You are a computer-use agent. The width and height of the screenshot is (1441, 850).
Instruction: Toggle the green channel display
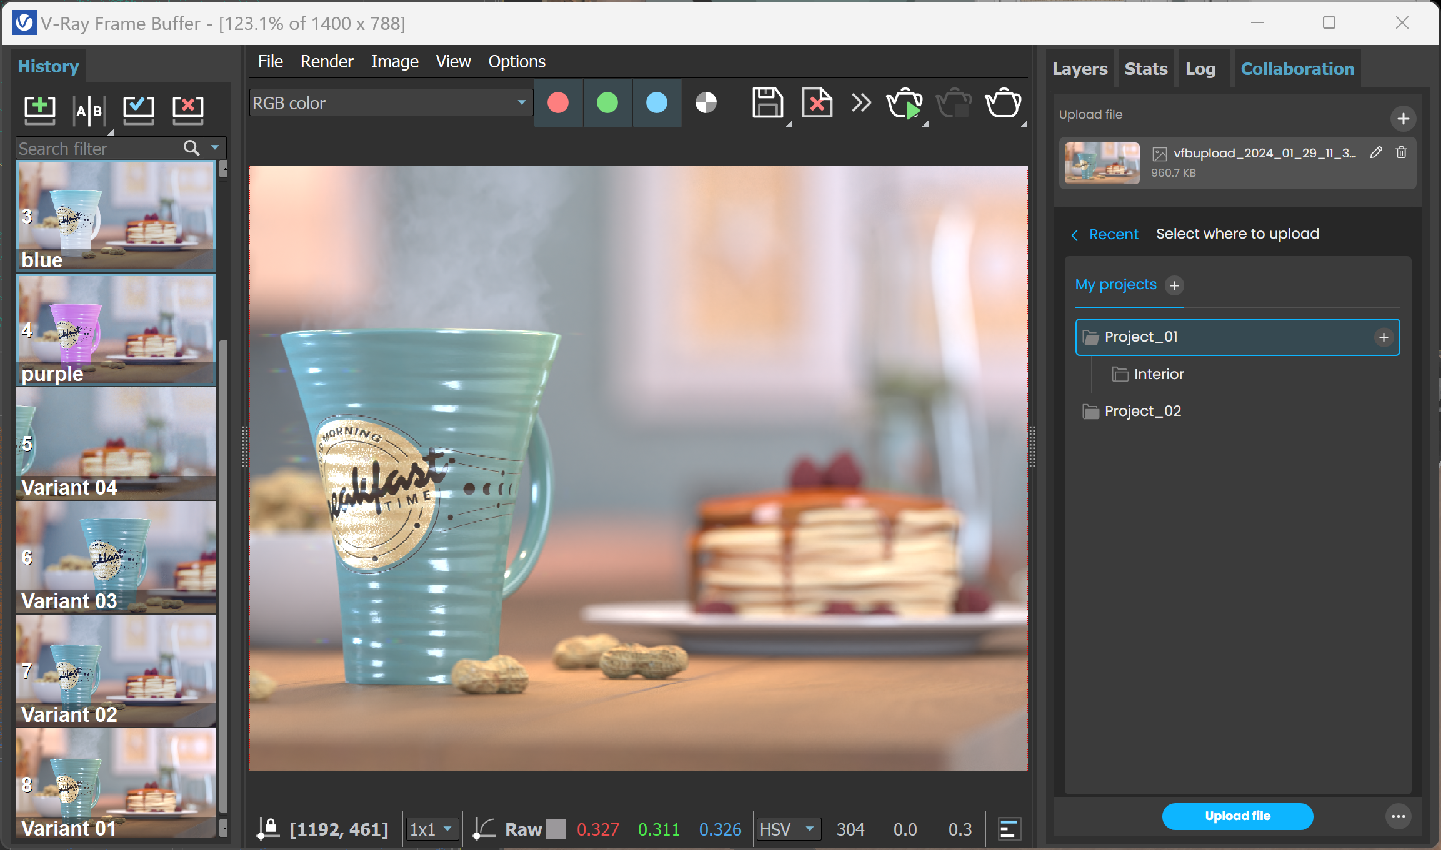click(x=607, y=103)
